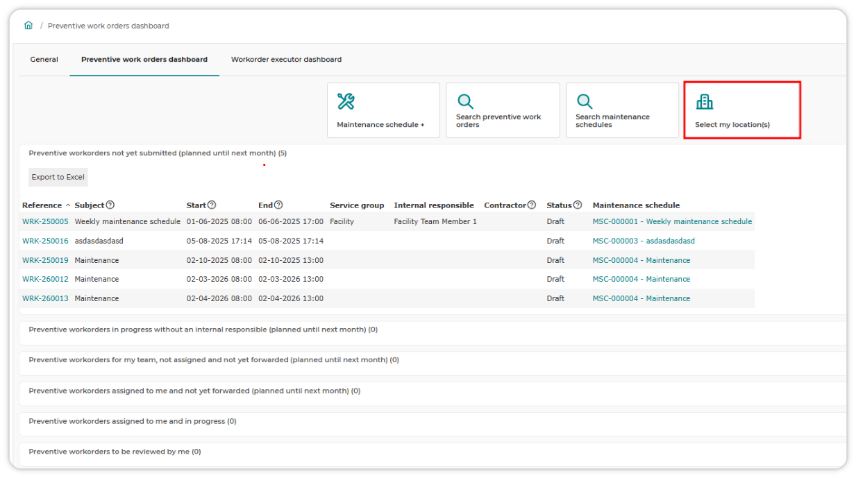This screenshot has height=478, width=856.
Task: Click the Facility Team Member 1 cell
Action: click(x=435, y=222)
